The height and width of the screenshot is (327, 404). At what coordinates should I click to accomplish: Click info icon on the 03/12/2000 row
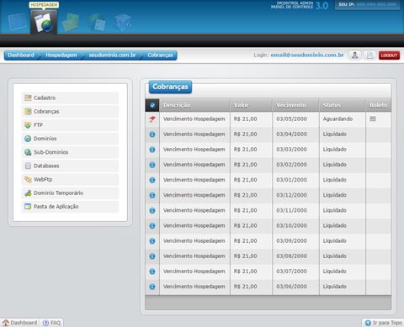pos(152,195)
